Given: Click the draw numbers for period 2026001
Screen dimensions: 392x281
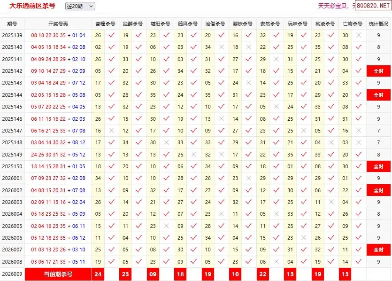Looking at the screenshot, I should 58,178.
